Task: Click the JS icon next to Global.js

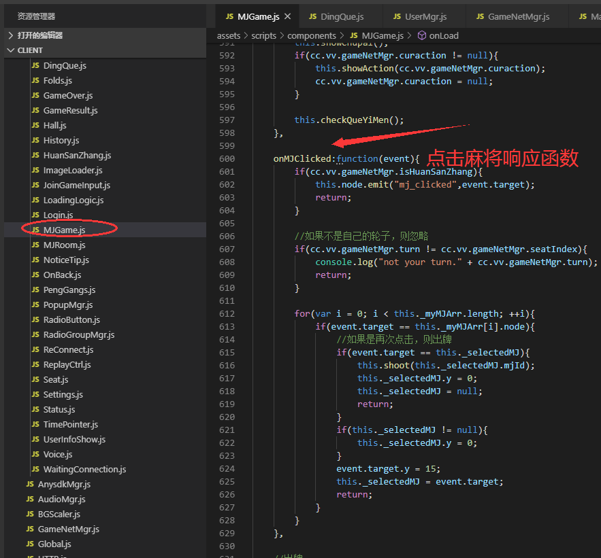Action: point(31,544)
